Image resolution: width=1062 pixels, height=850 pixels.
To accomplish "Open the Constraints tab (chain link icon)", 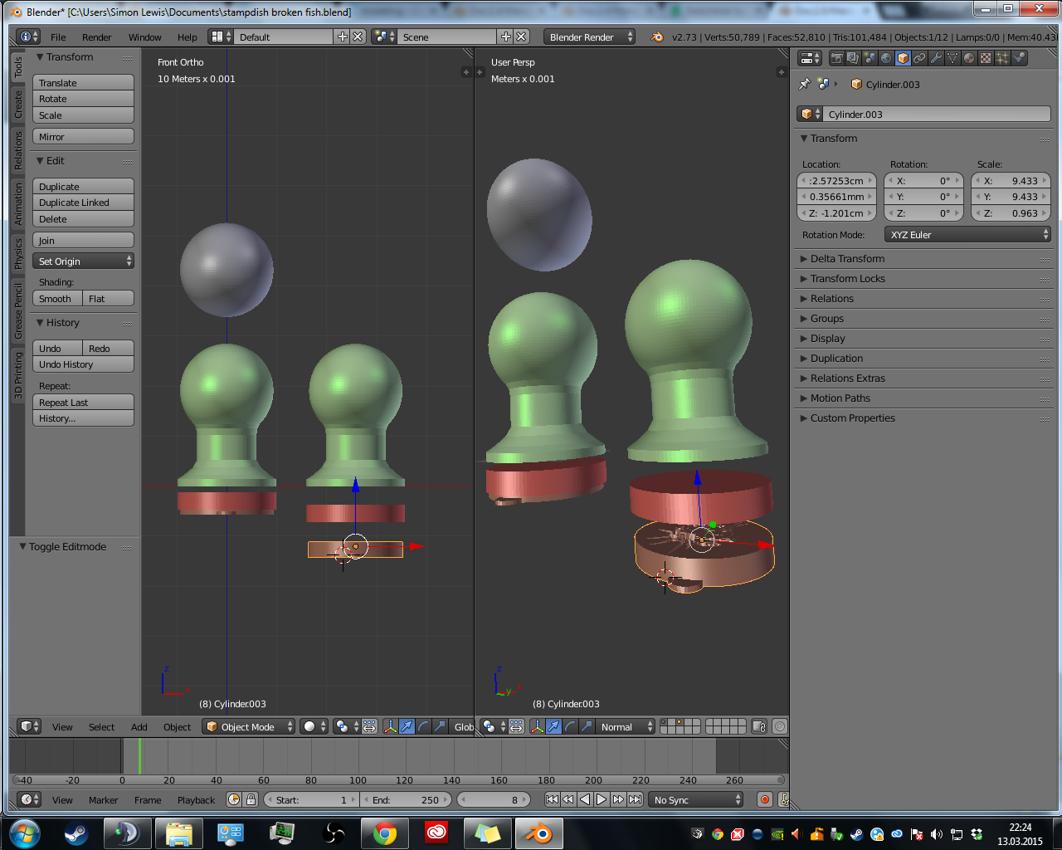I will click(919, 58).
